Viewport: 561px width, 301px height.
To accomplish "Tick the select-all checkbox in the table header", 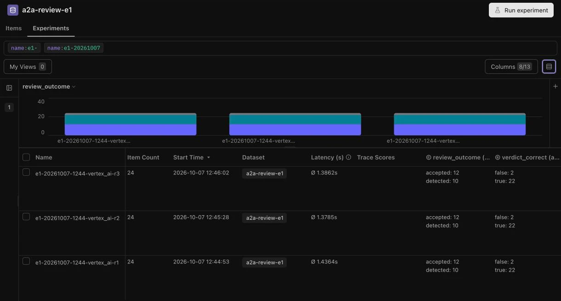I will (26, 157).
